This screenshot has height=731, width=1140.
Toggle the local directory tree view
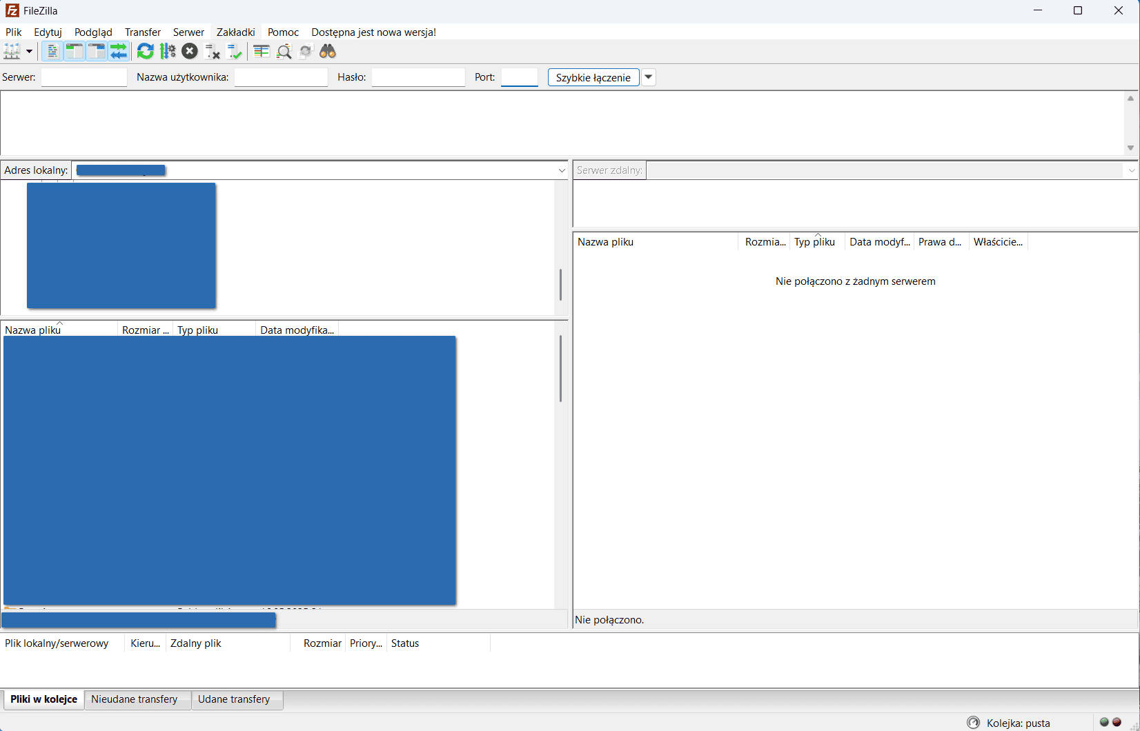point(75,51)
